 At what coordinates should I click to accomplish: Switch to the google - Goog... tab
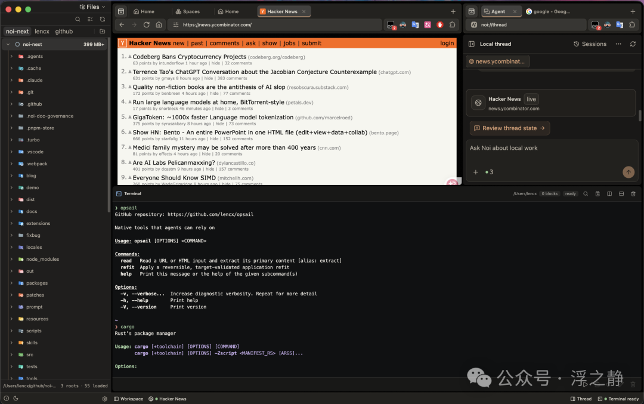549,11
